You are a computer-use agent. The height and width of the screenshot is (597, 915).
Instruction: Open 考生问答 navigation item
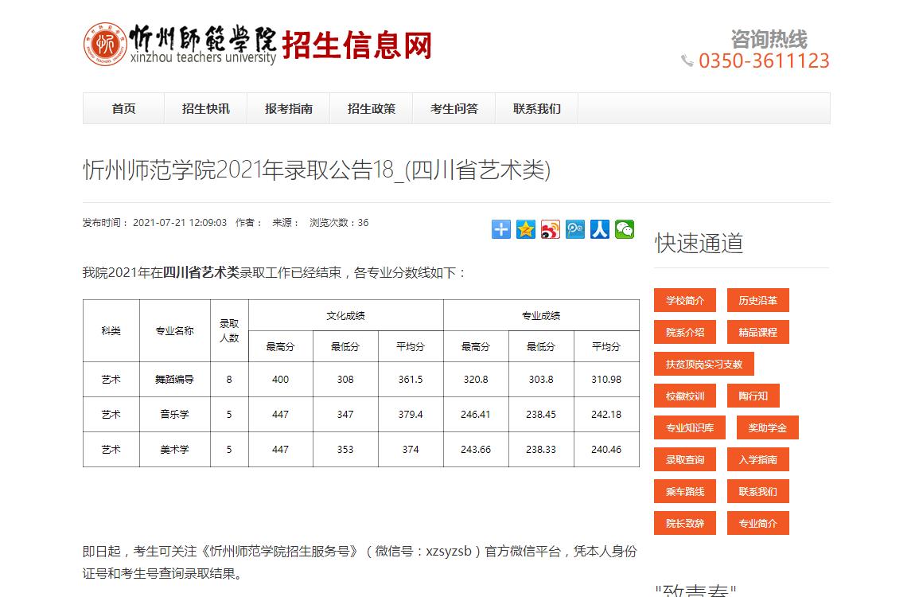tap(454, 108)
